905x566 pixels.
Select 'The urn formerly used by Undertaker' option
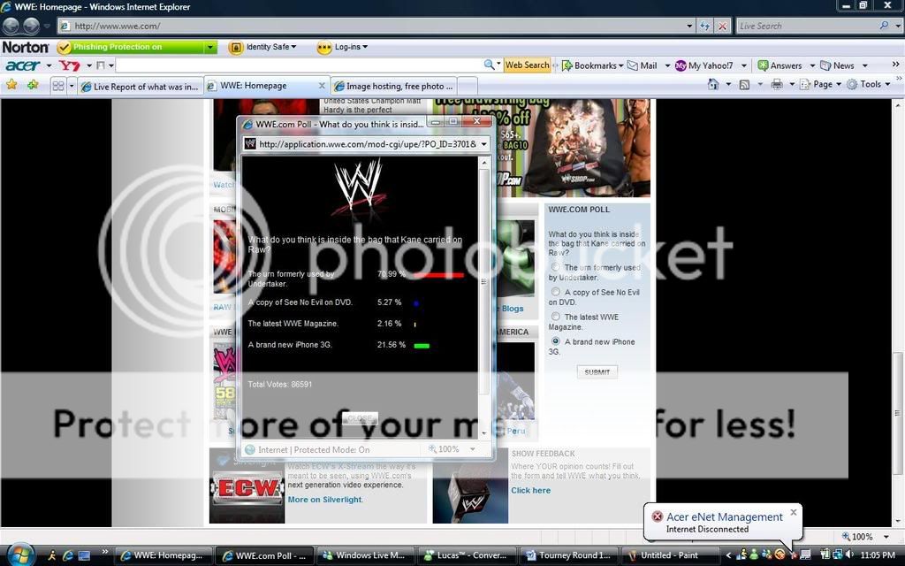(x=556, y=267)
